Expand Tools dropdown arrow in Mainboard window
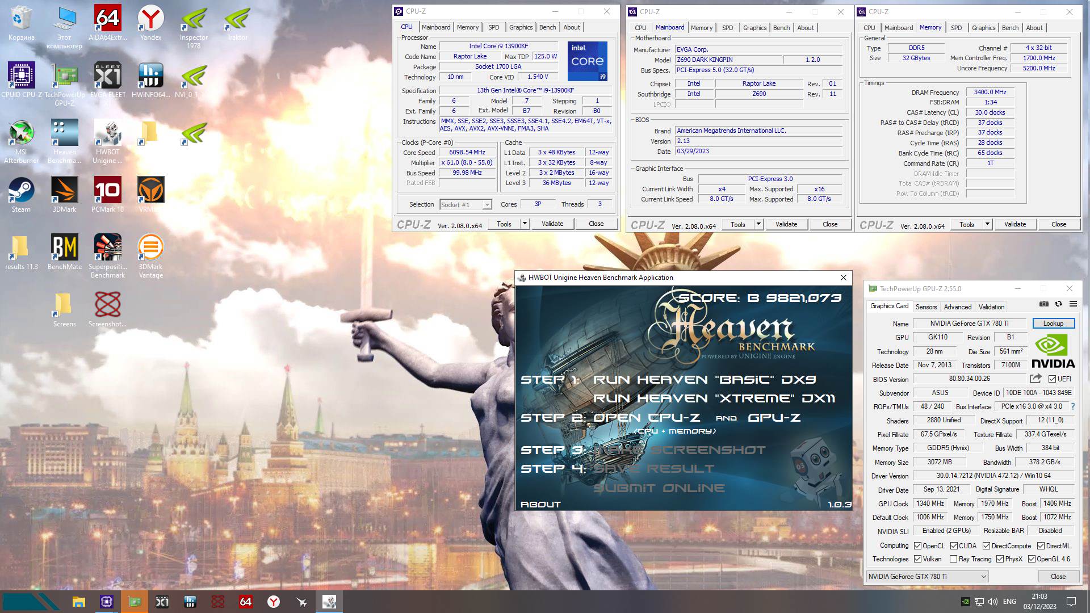Viewport: 1090px width, 613px height. pos(758,224)
